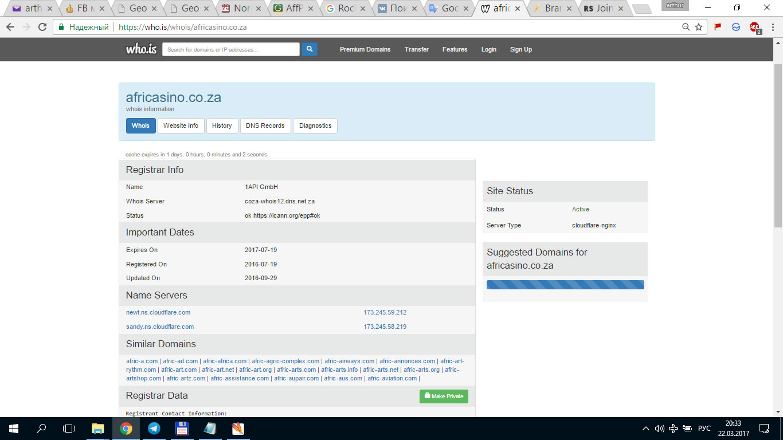Viewport: 783px width, 440px height.
Task: Open Telegram from the taskbar
Action: pos(154,428)
